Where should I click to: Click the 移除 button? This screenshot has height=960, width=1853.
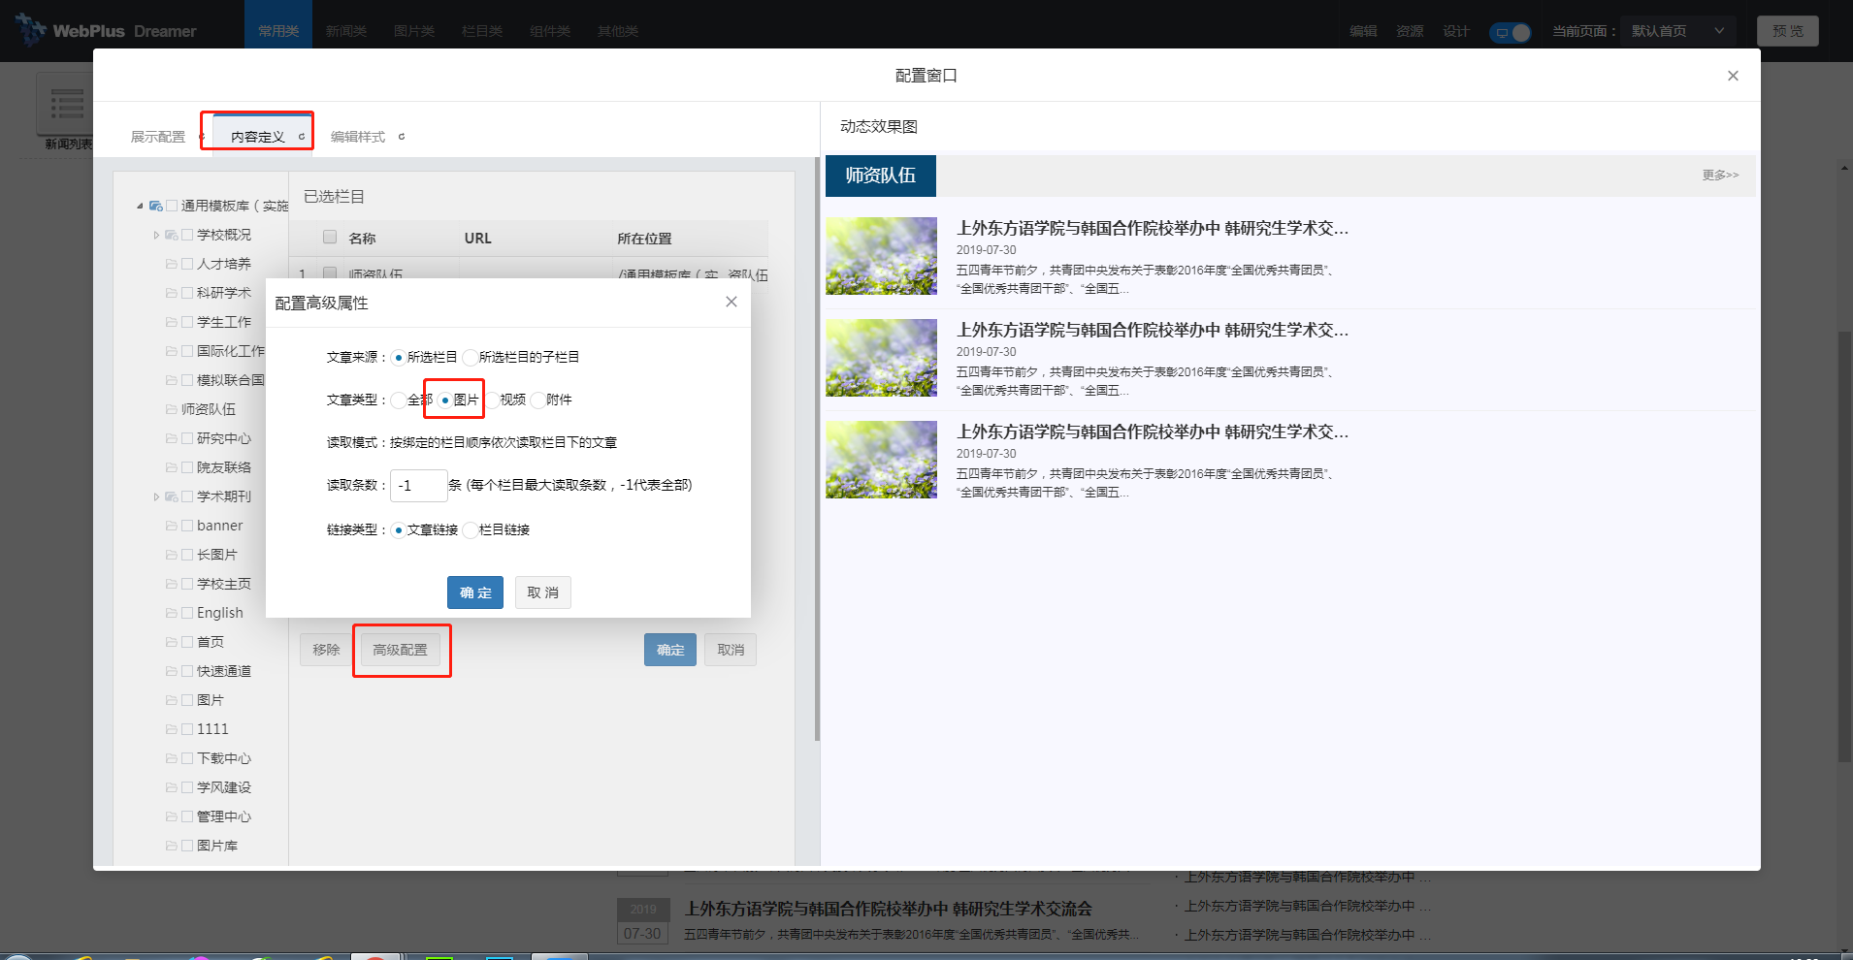tap(326, 650)
